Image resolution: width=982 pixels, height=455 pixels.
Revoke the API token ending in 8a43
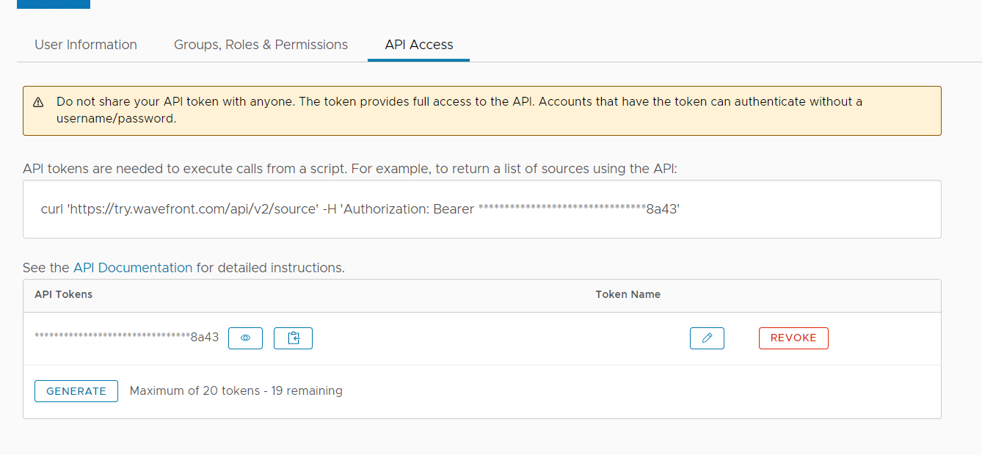point(793,338)
